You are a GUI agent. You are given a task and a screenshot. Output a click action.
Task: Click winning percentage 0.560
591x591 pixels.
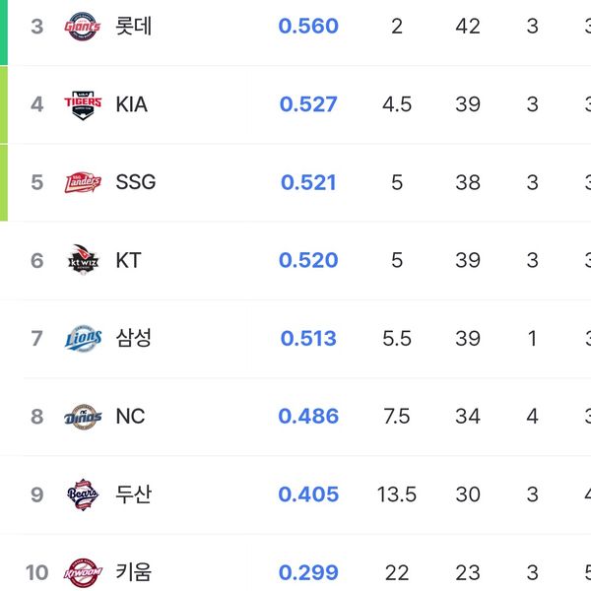[308, 27]
